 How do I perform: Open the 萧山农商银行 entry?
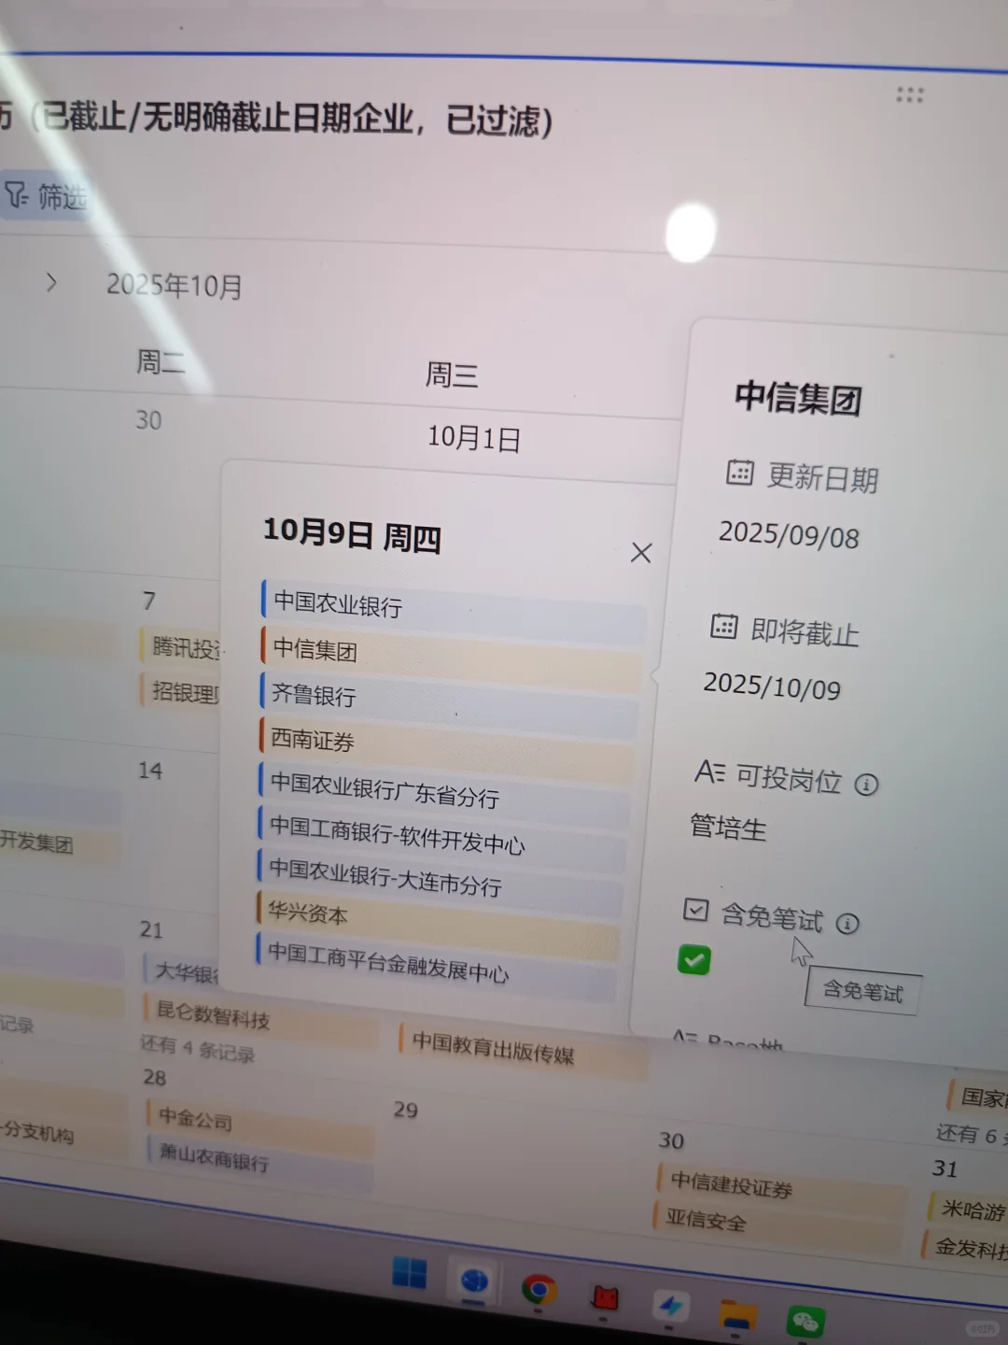pyautogui.click(x=259, y=1161)
